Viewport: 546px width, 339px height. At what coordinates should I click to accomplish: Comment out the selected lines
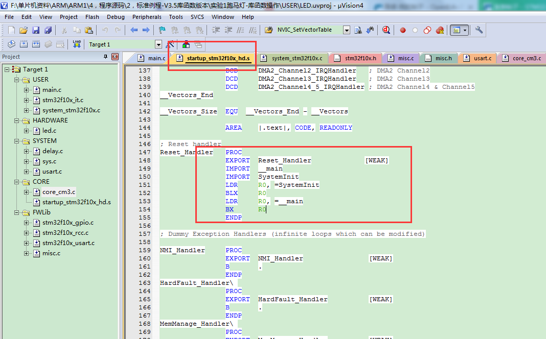[240, 30]
